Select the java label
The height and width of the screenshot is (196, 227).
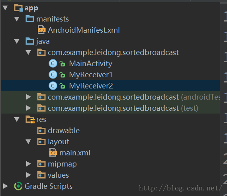[43, 42]
